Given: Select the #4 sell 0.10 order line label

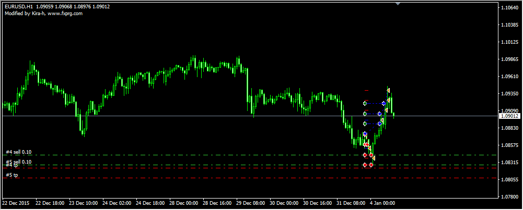Looking at the screenshot, I should pos(19,152).
